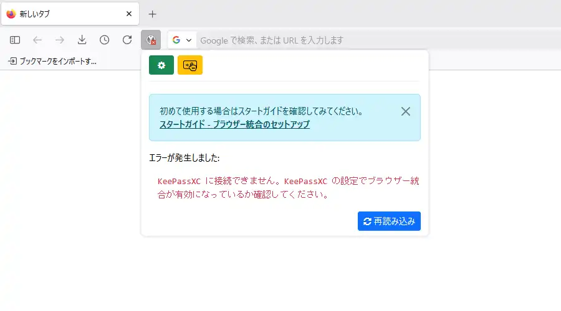Go back with the left arrow

point(37,40)
